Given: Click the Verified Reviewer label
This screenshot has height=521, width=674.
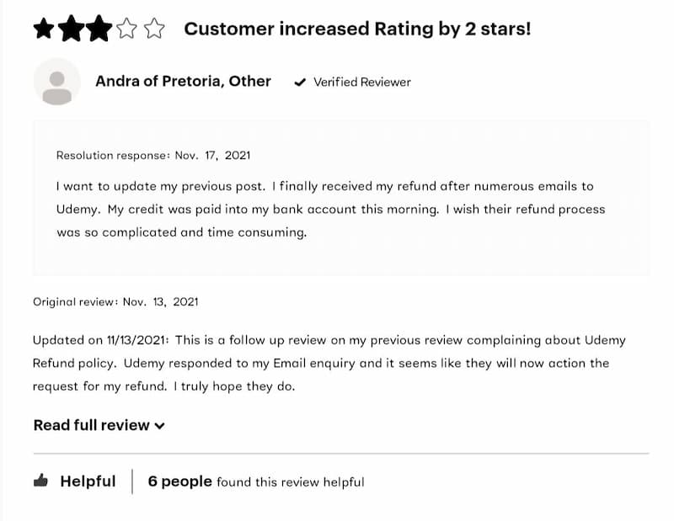Looking at the screenshot, I should coord(362,82).
